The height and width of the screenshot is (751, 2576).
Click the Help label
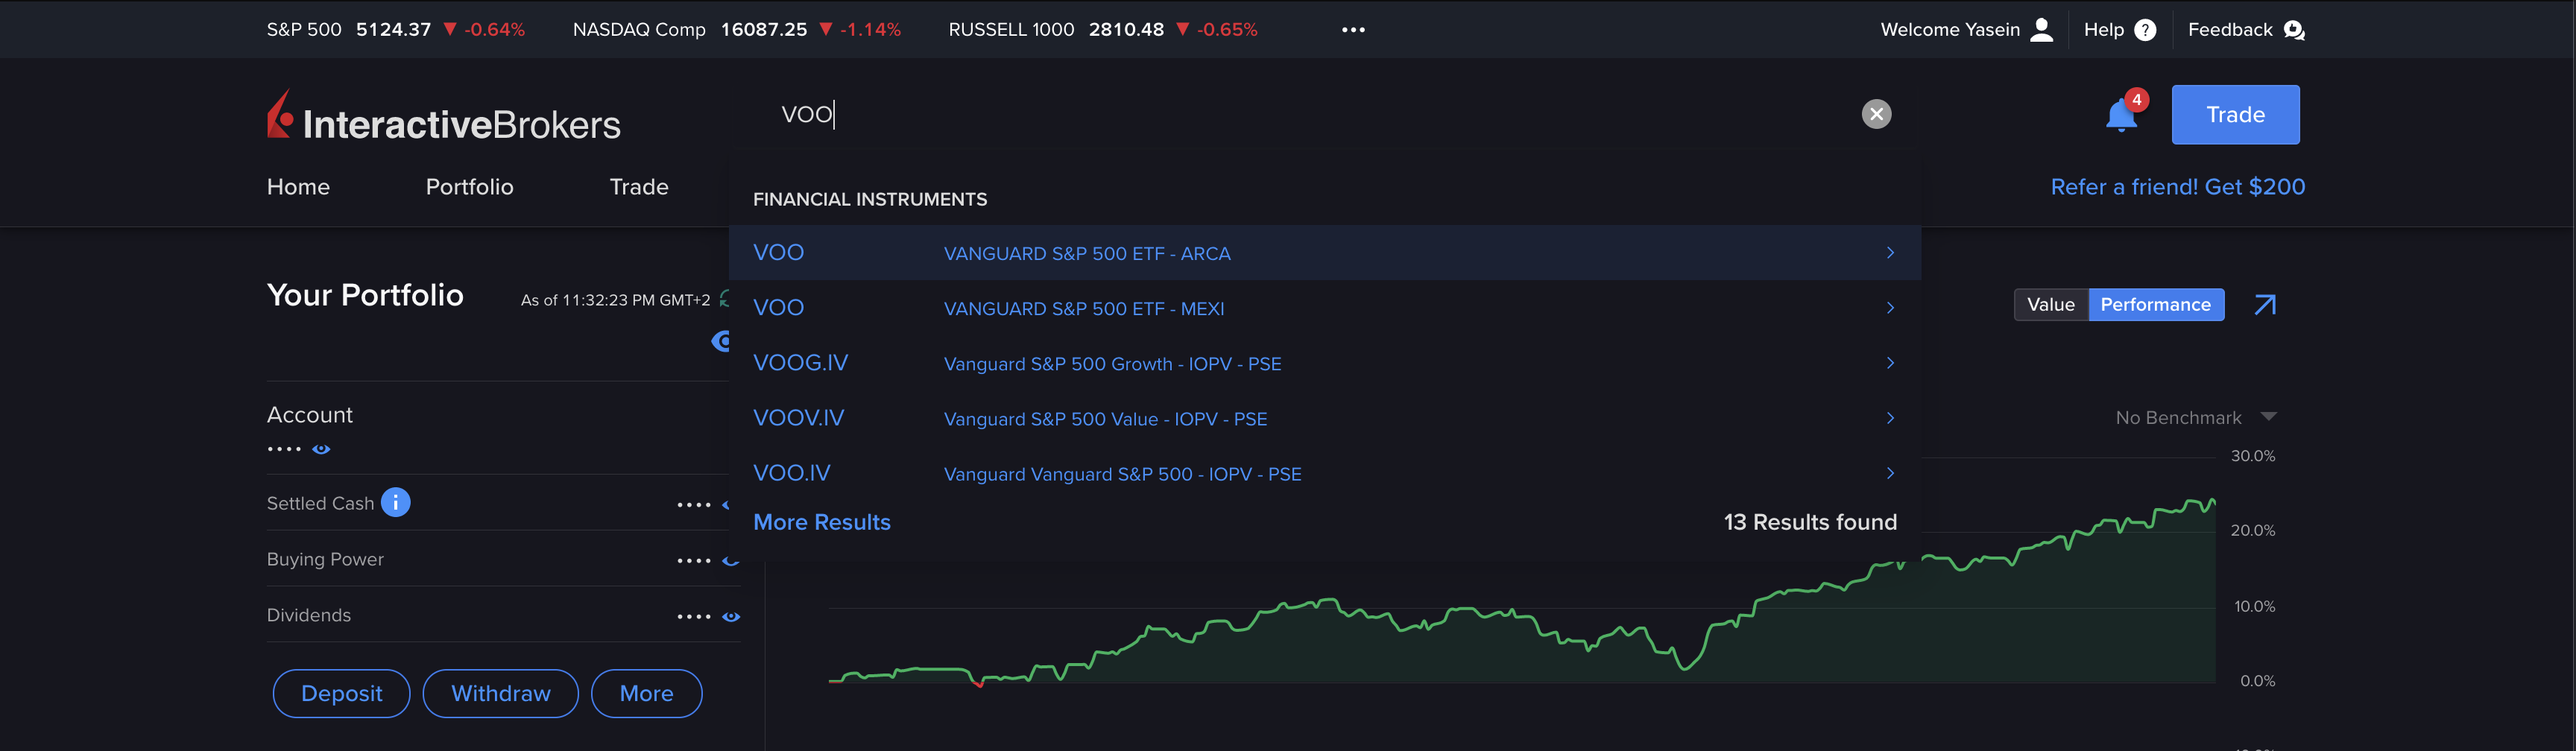point(2103,30)
